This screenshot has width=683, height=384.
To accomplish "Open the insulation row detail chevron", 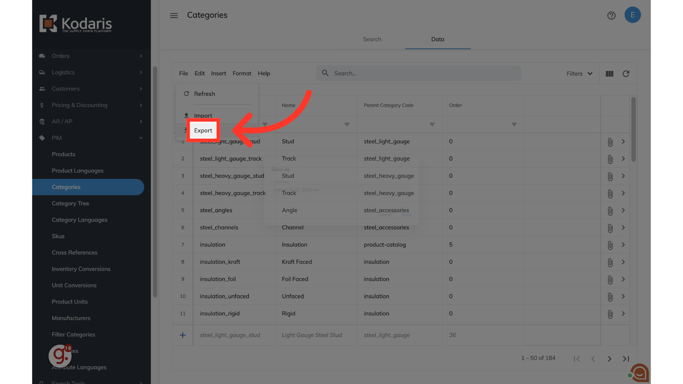I will (623, 245).
